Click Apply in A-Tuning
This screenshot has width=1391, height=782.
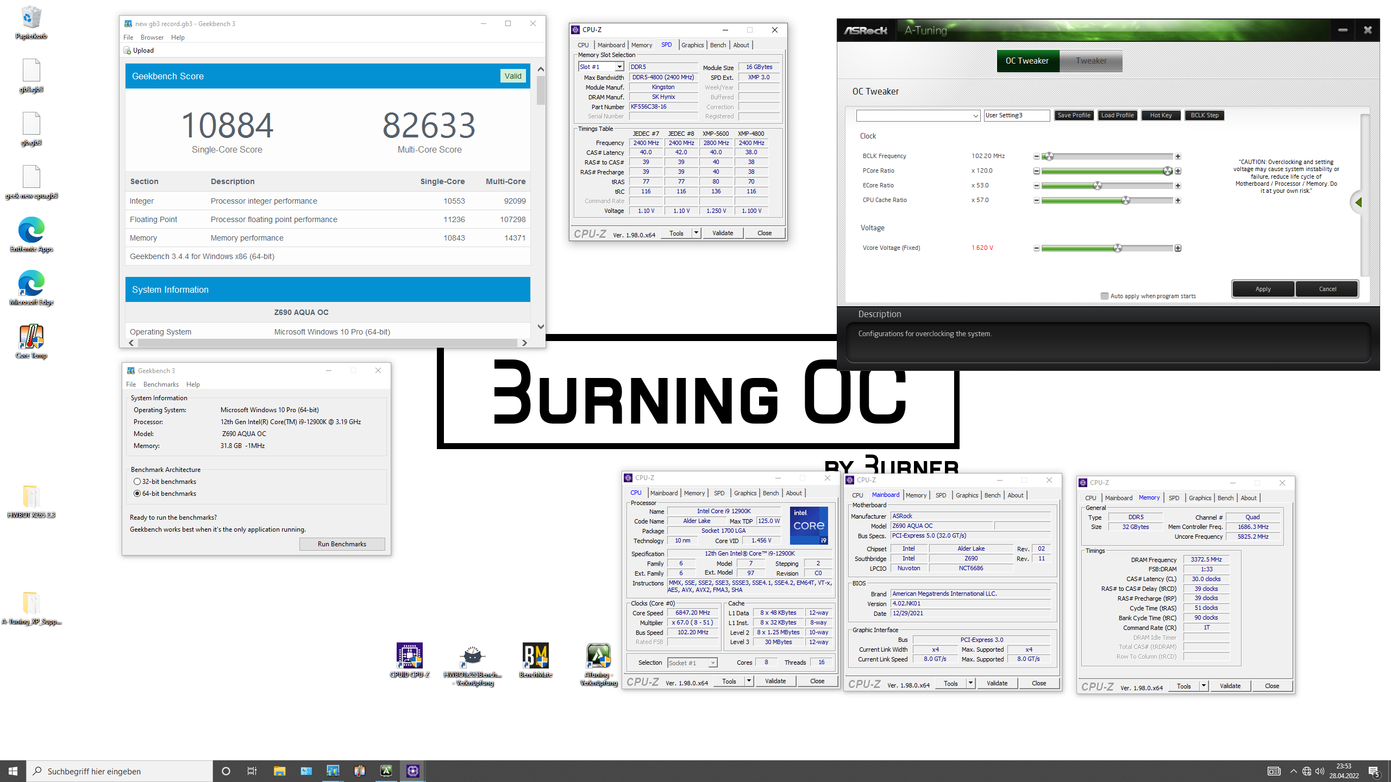(1263, 289)
